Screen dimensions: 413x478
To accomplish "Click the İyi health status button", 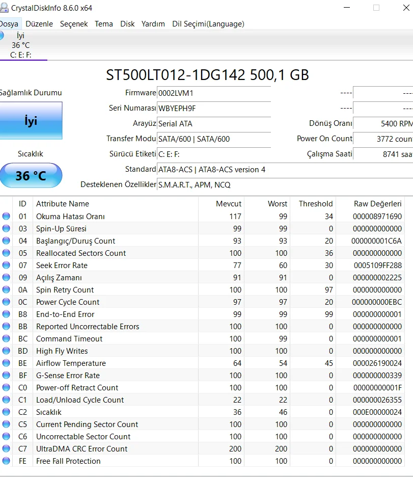I will (31, 121).
